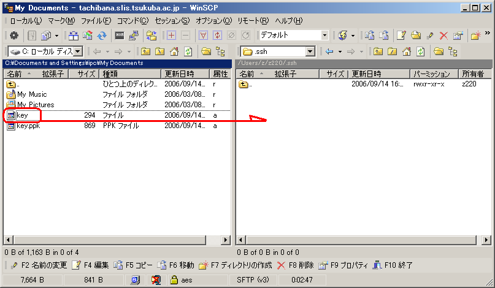Click local panel Home Directory icon
Screen dimensions: 495x288
tap(174, 51)
